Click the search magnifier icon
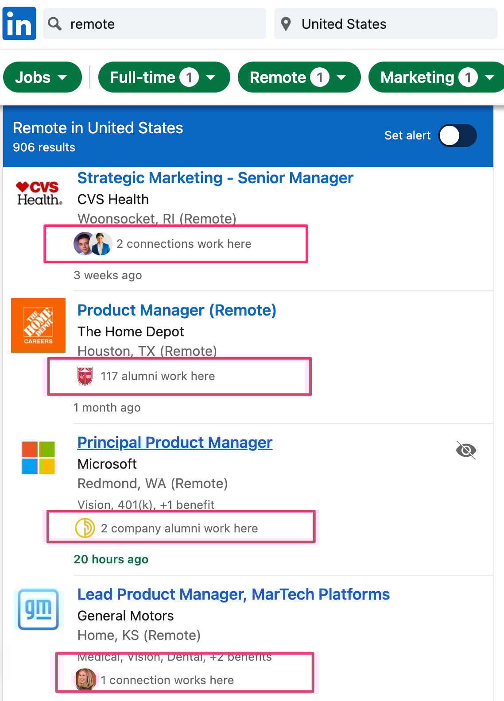504x701 pixels. tap(55, 23)
